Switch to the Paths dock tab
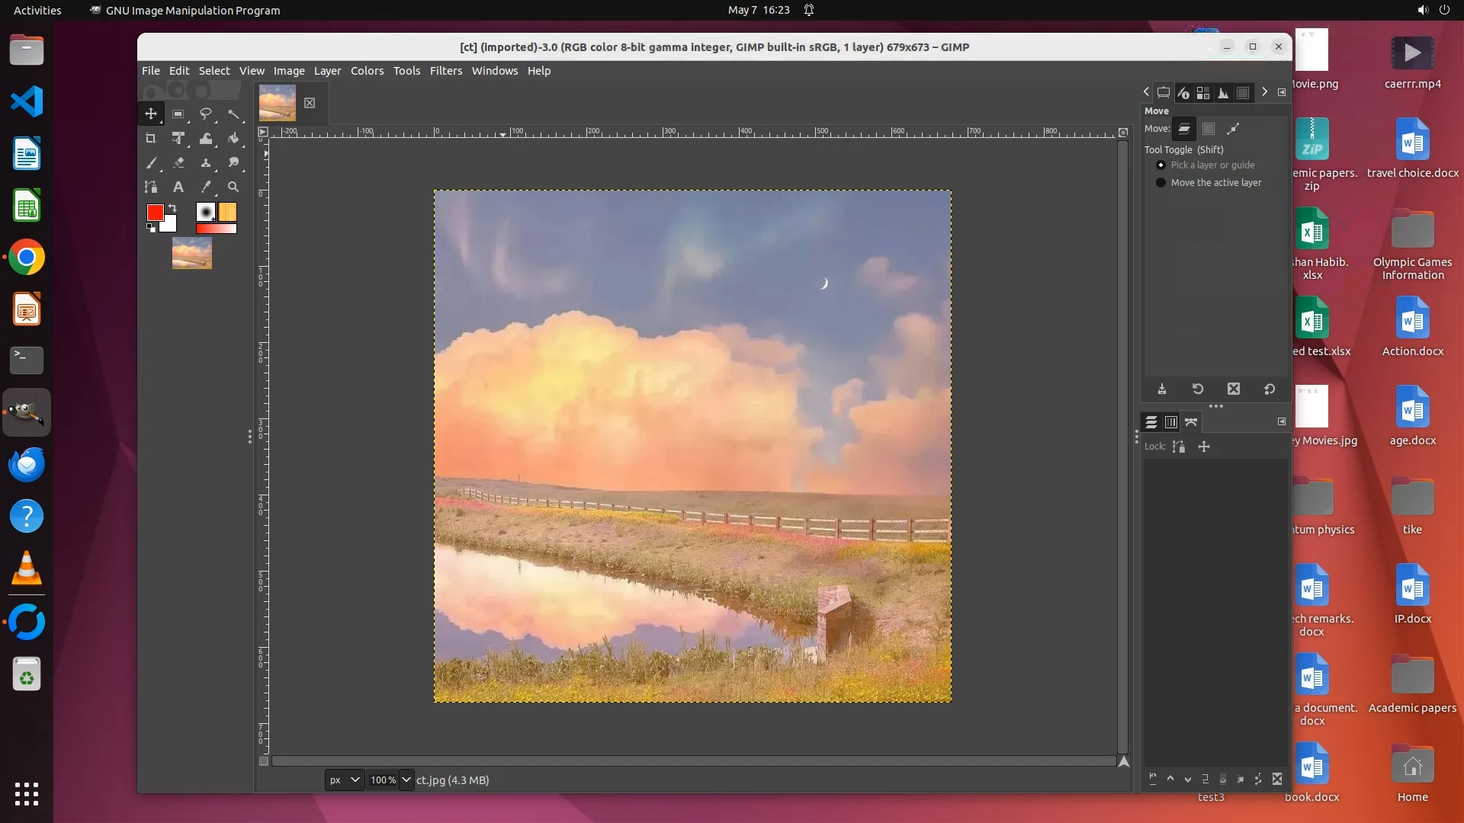 tap(1191, 422)
